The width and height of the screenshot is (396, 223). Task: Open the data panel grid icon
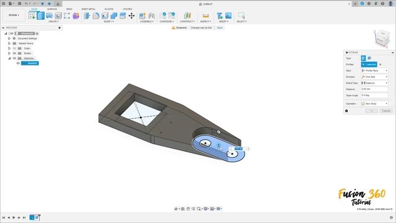click(4, 4)
